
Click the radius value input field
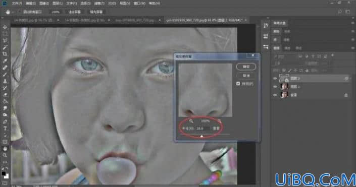pos(203,129)
